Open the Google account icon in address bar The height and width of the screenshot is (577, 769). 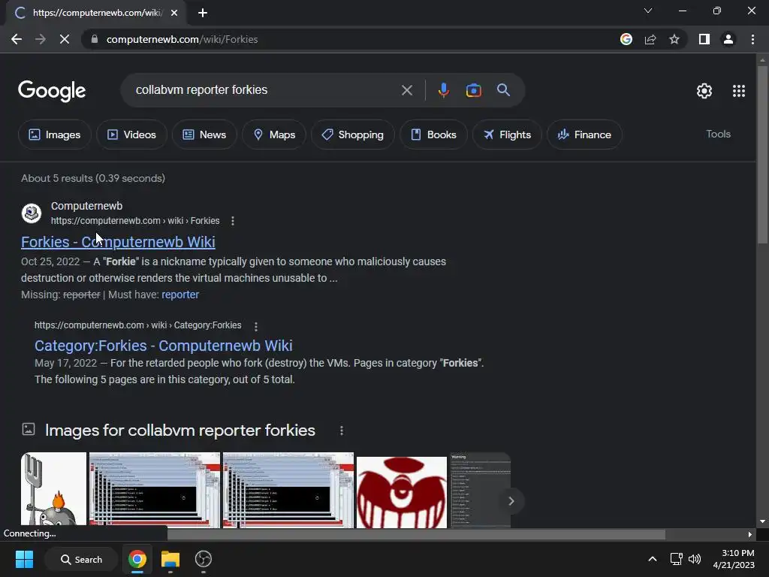click(626, 39)
